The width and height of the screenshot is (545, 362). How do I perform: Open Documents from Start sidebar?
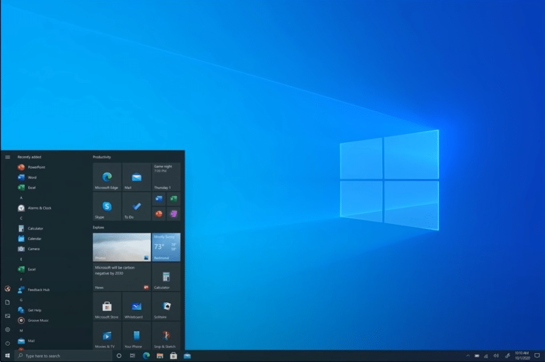pos(7,302)
